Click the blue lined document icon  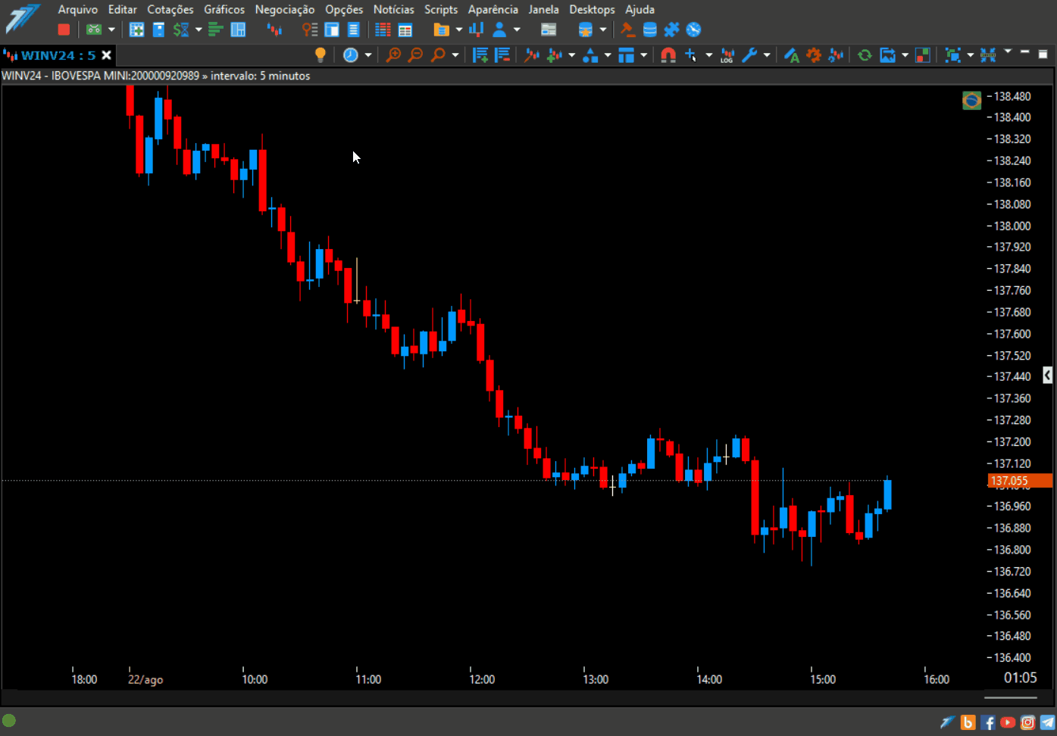point(353,30)
